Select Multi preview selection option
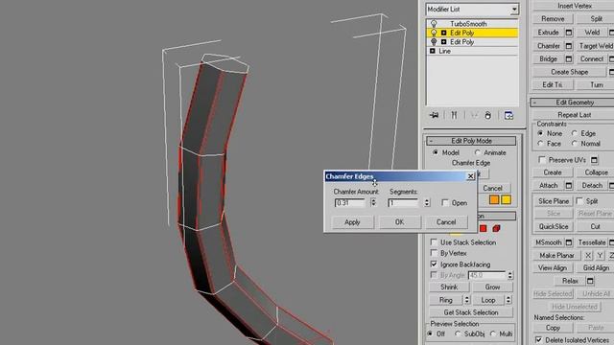614x345 pixels. (x=492, y=333)
